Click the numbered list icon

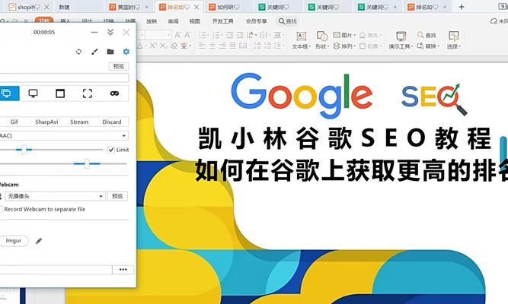point(216,35)
